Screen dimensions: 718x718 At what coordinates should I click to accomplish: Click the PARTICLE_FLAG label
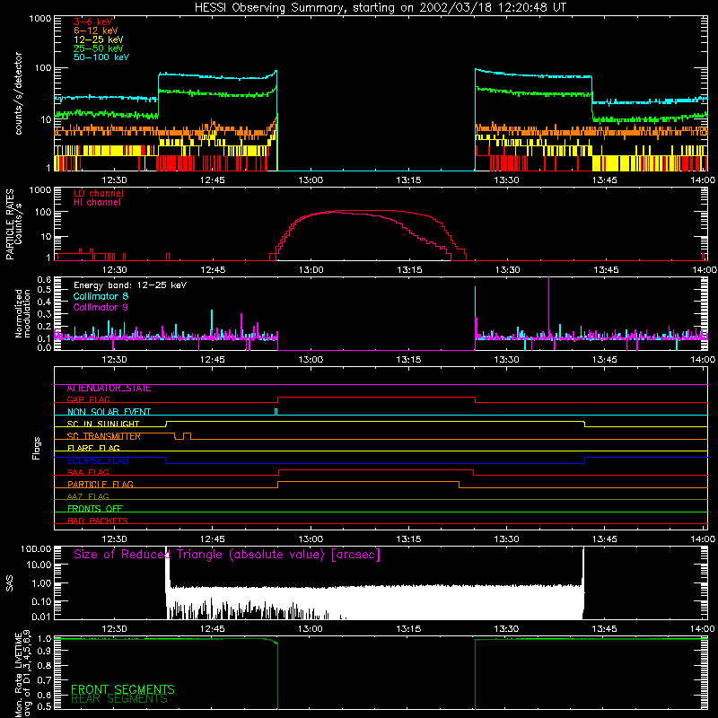(101, 485)
